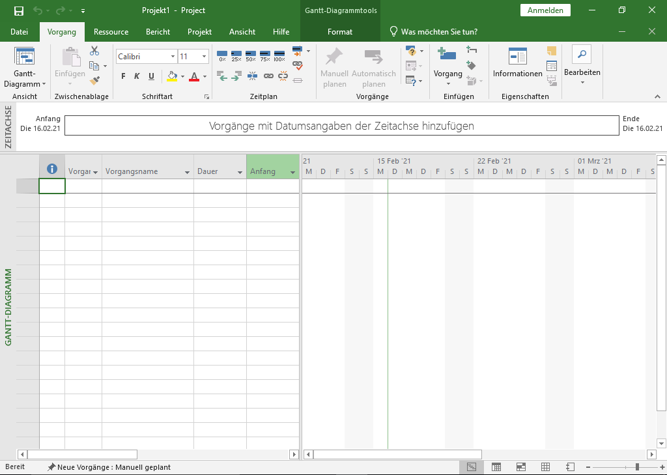The height and width of the screenshot is (475, 667).
Task: Toggle italic formatting (K)
Action: pos(137,76)
